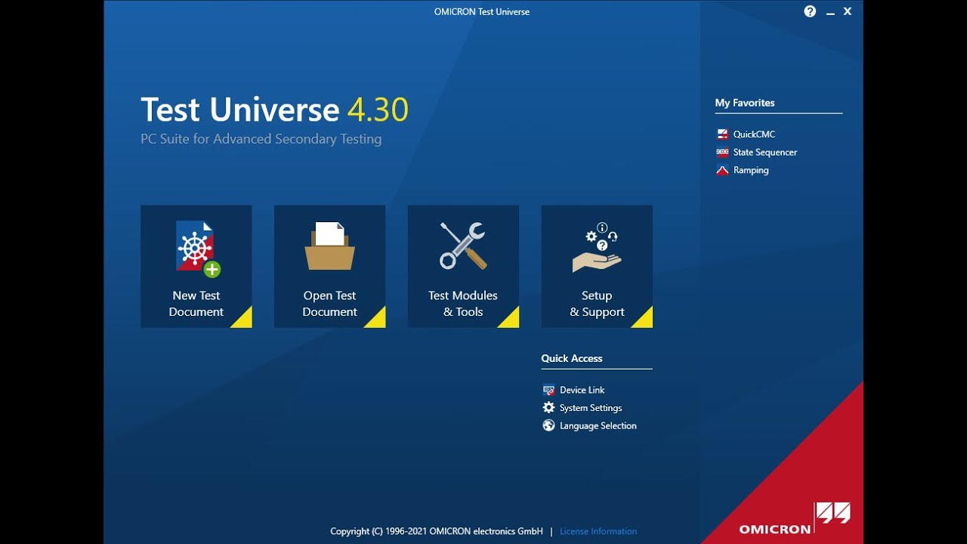This screenshot has height=544, width=967.
Task: Expand the Setup & Support yellow corner
Action: coord(645,320)
